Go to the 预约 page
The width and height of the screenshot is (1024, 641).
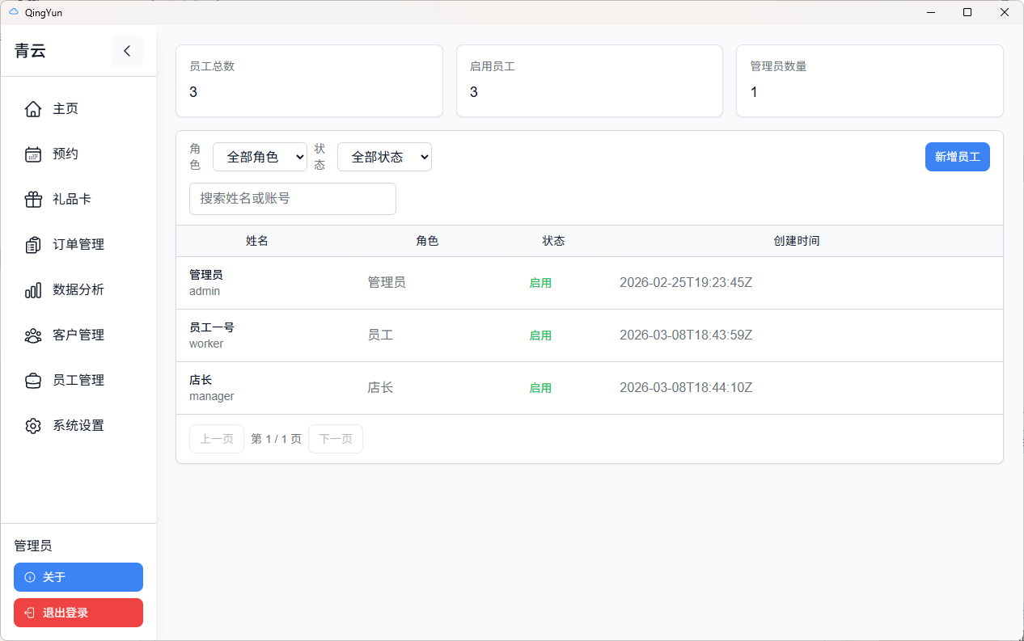[78, 154]
